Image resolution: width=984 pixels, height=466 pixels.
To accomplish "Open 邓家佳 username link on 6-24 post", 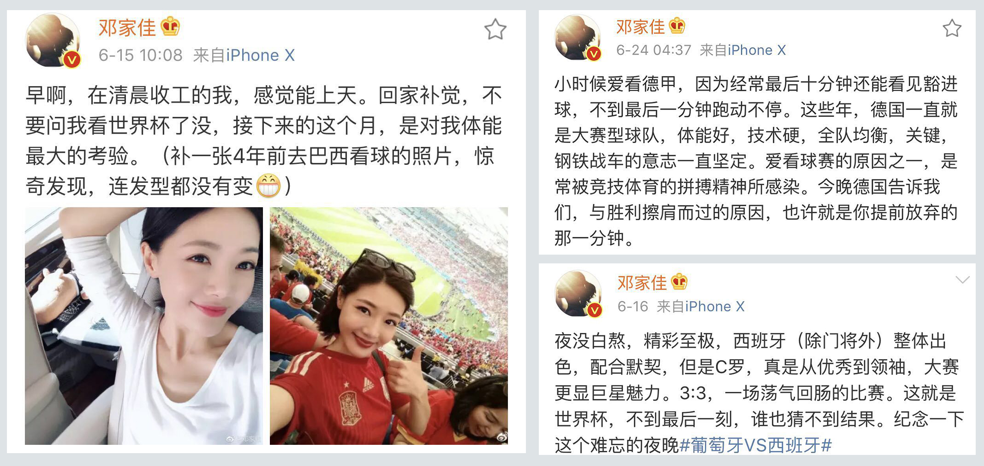I will [640, 27].
